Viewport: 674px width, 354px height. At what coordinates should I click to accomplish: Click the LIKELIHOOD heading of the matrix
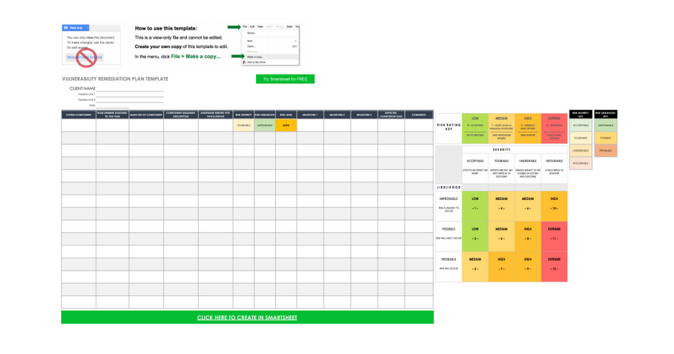(449, 187)
